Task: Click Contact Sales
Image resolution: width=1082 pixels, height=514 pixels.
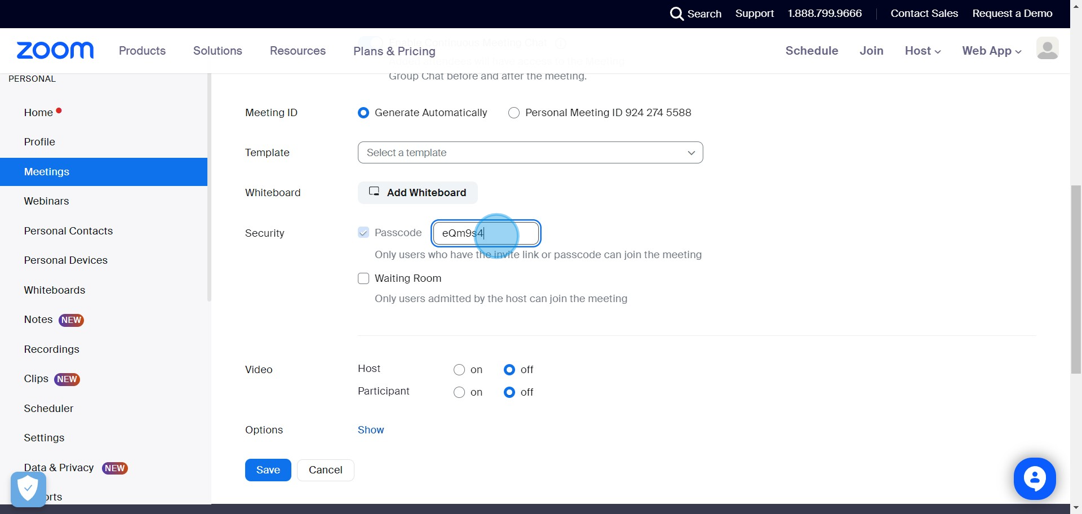Action: pyautogui.click(x=924, y=14)
